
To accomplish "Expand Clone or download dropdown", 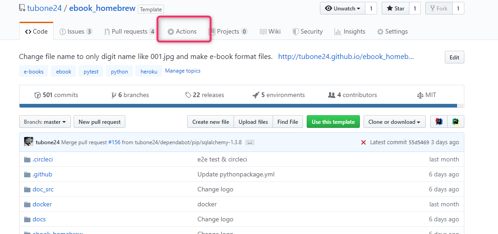I will tap(394, 122).
